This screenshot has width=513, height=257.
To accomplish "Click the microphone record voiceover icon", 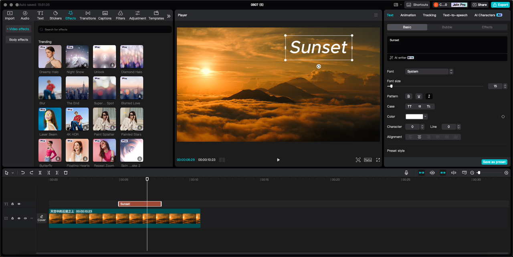I will tap(406, 173).
